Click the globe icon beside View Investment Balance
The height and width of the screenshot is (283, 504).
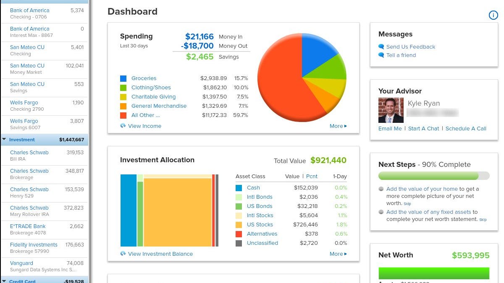point(123,254)
